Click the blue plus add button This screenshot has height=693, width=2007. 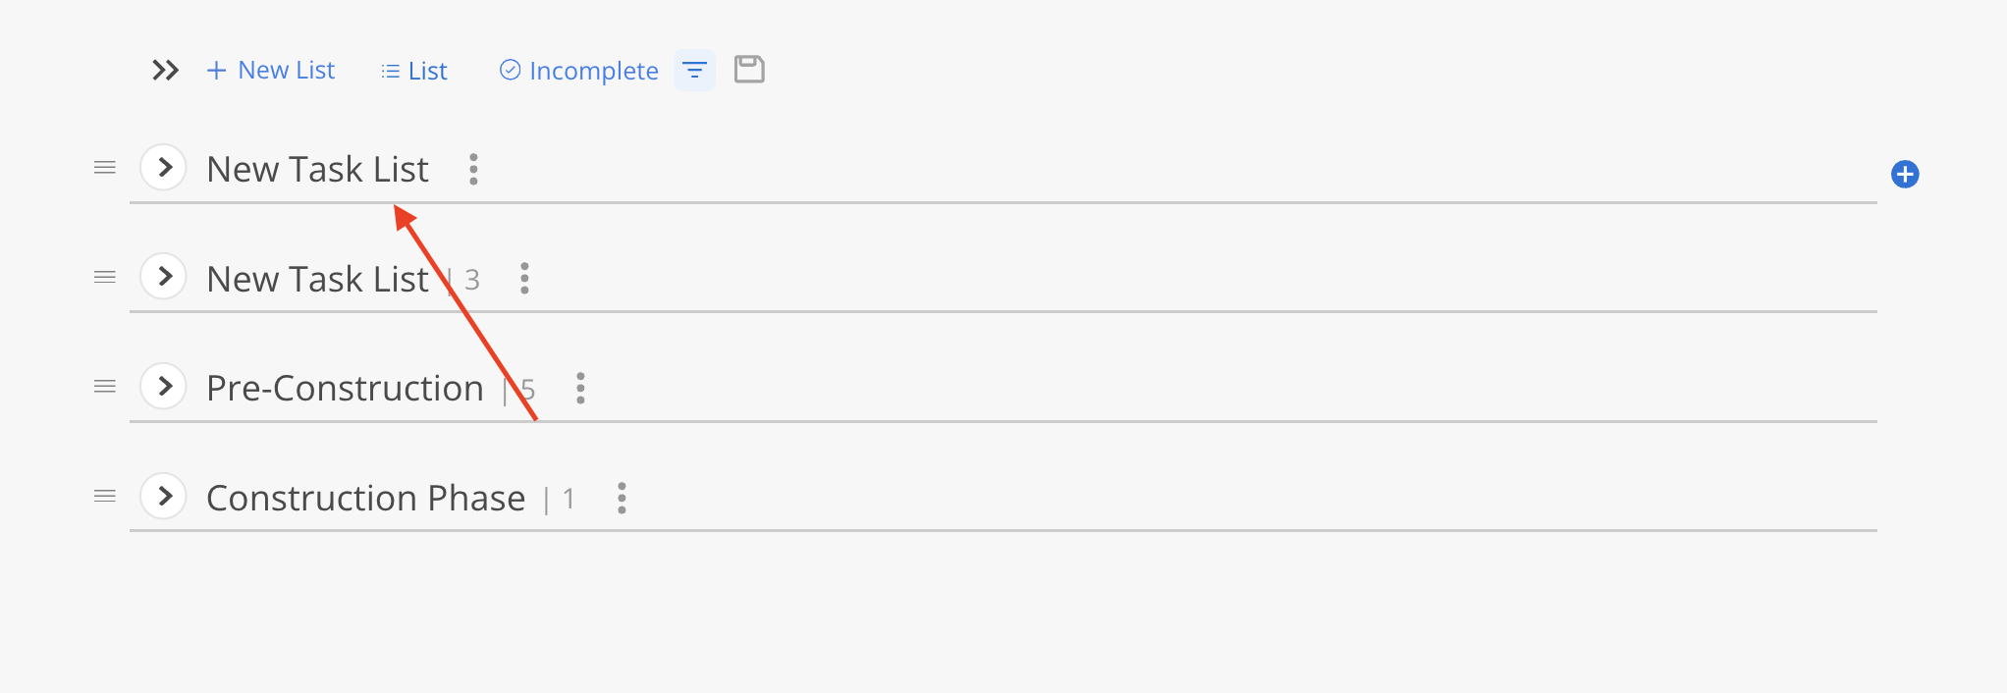coord(1905,175)
